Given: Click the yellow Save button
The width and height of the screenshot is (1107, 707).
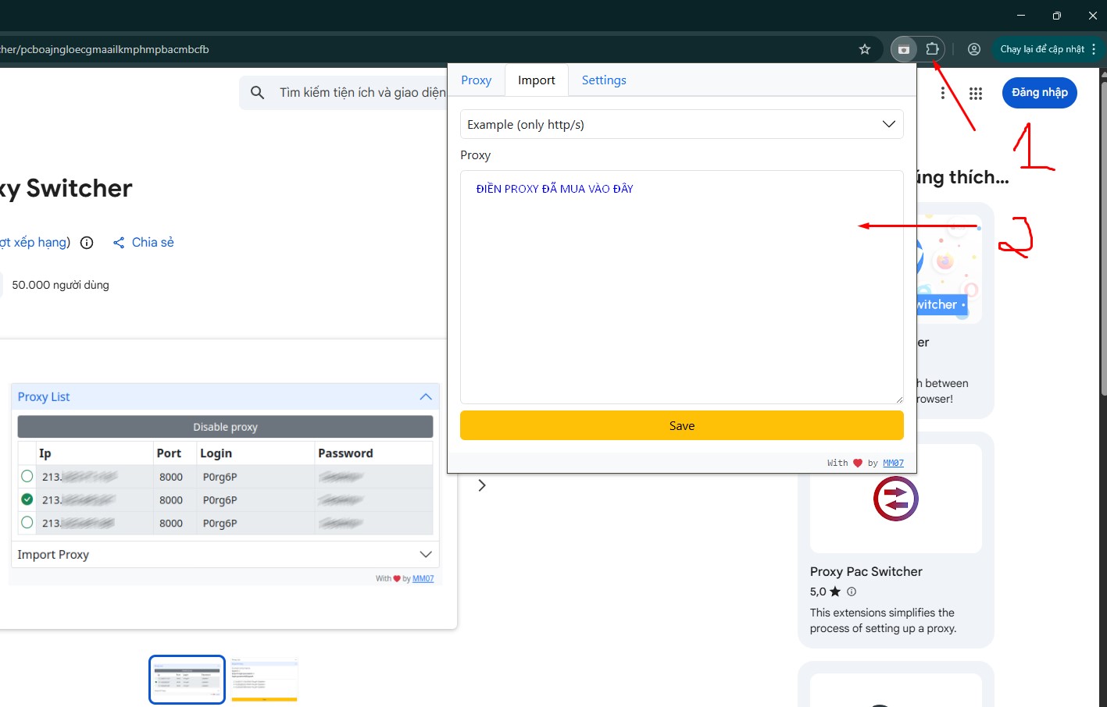Looking at the screenshot, I should pos(681,425).
